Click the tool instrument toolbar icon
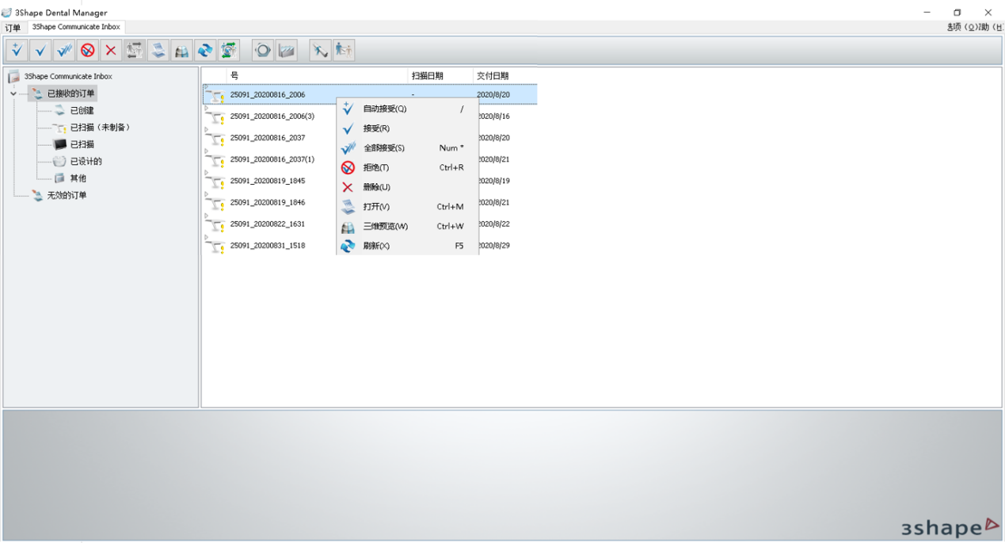The image size is (1005, 543). 320,51
